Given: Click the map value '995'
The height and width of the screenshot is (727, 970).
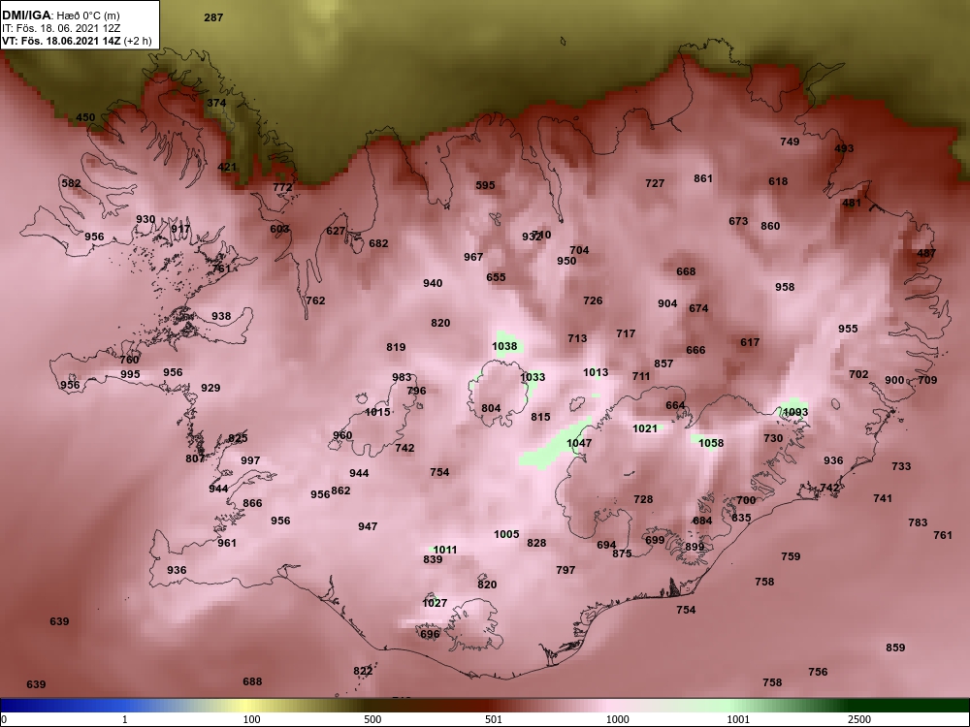Looking at the screenshot, I should (x=130, y=374).
